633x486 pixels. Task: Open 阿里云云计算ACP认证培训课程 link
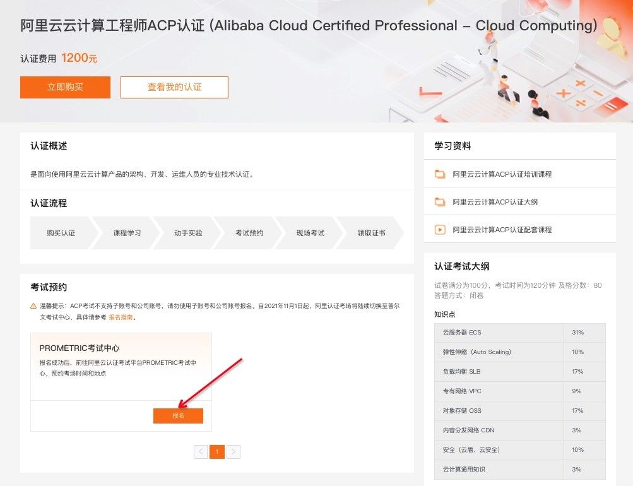502,174
